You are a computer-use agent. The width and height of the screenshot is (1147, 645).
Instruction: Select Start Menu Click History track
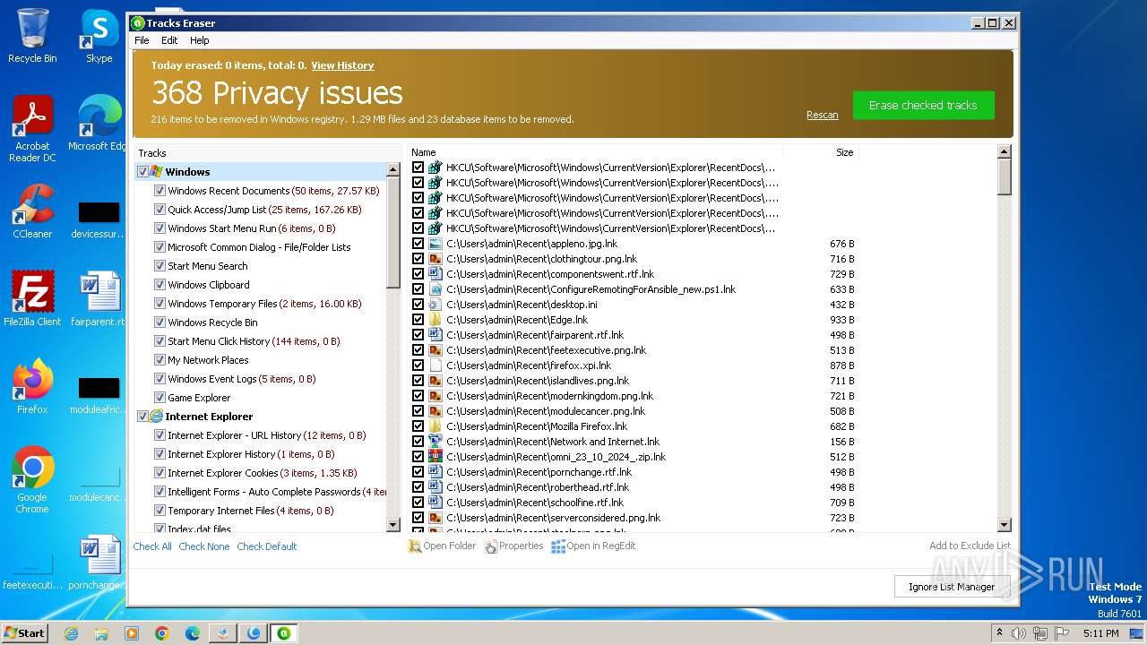[x=254, y=341]
